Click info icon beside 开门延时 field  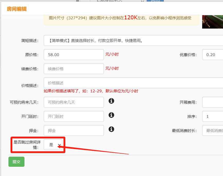point(111,115)
